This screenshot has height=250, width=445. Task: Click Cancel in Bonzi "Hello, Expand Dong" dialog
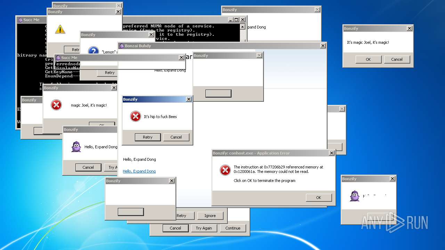coord(88,167)
